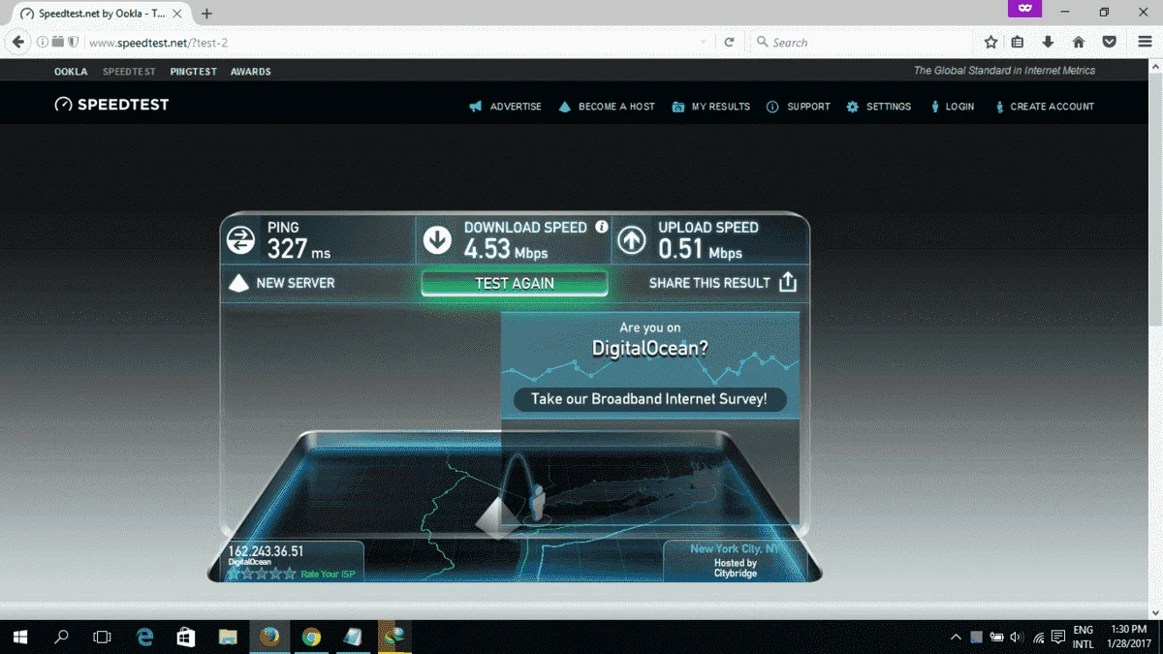This screenshot has width=1163, height=654.
Task: Click SHARE THIS RESULT text
Action: click(709, 283)
